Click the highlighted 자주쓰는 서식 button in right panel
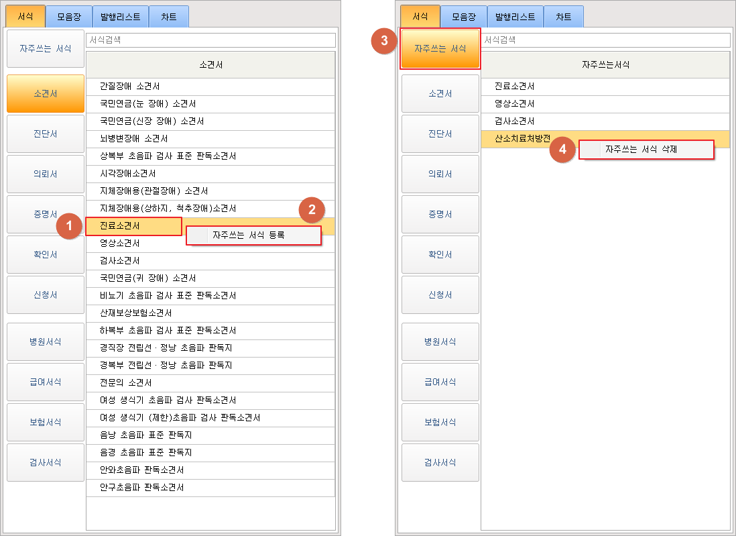 (440, 49)
